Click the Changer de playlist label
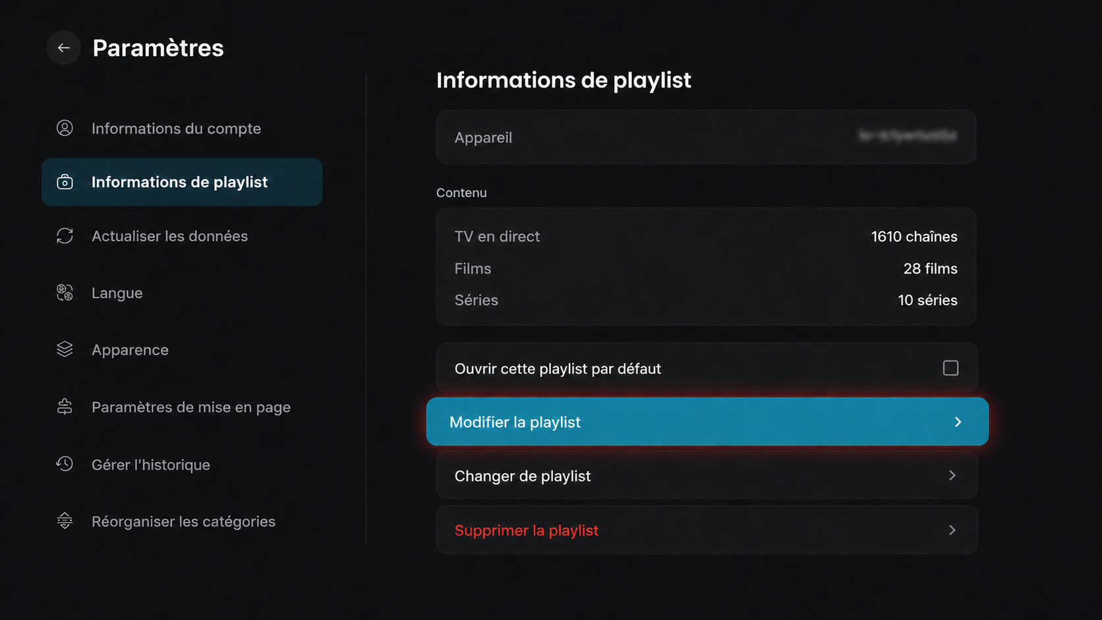1102x620 pixels. click(x=523, y=476)
